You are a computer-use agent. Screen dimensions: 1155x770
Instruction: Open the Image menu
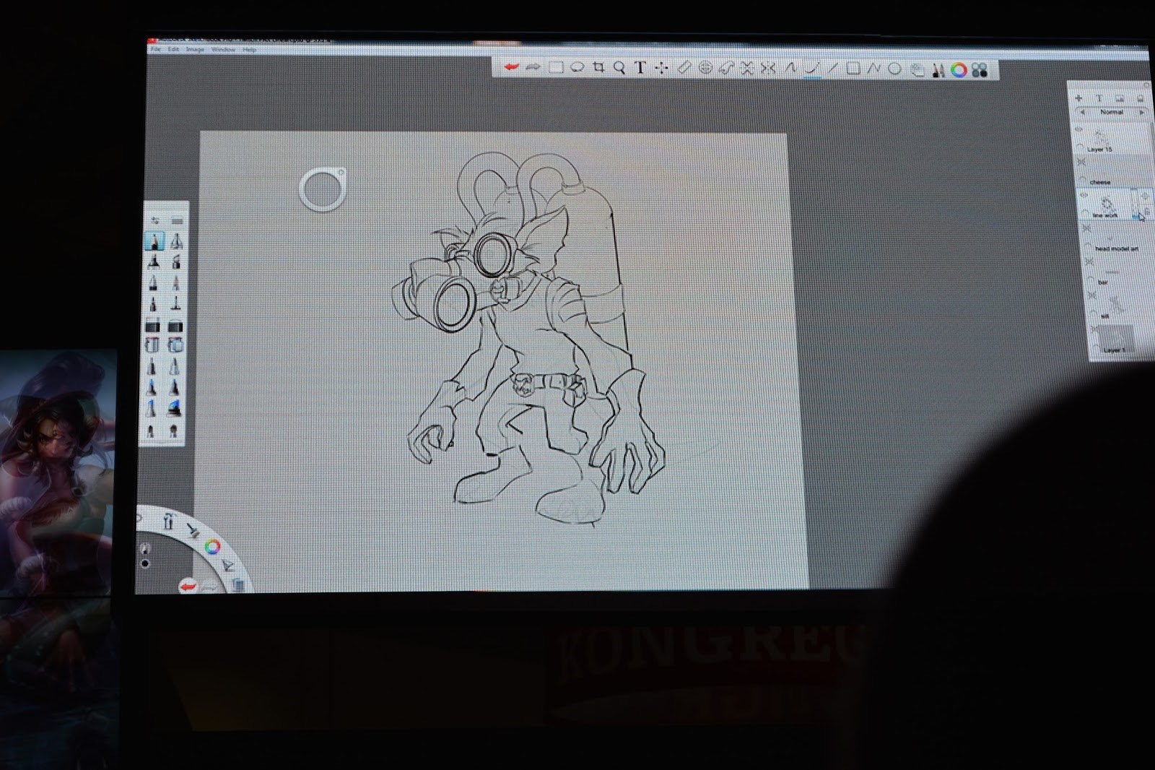click(x=196, y=49)
